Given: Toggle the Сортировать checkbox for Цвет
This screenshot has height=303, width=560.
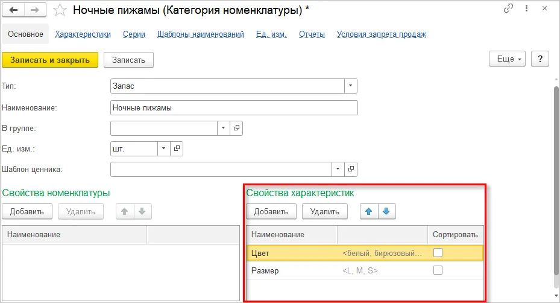Looking at the screenshot, I should pos(438,253).
